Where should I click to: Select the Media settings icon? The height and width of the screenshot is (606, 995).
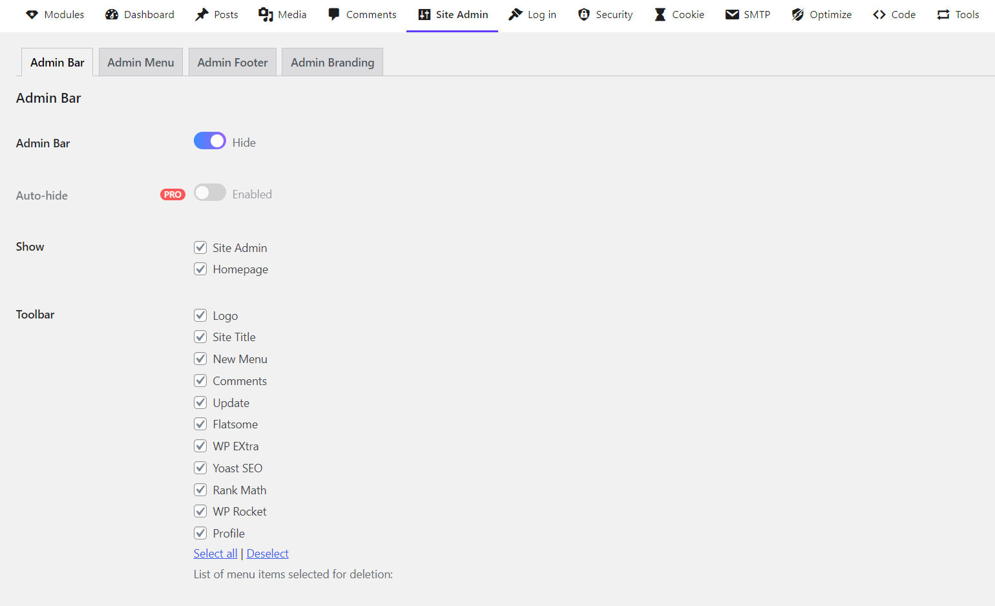282,14
